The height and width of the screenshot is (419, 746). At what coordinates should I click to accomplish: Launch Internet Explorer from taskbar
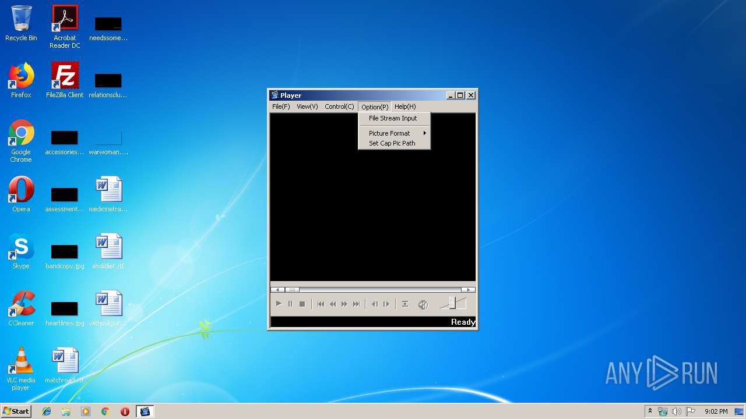click(x=47, y=411)
